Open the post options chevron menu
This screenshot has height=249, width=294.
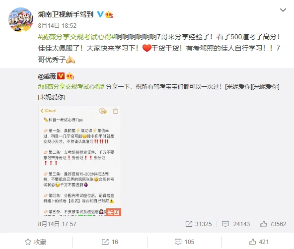pyautogui.click(x=283, y=10)
